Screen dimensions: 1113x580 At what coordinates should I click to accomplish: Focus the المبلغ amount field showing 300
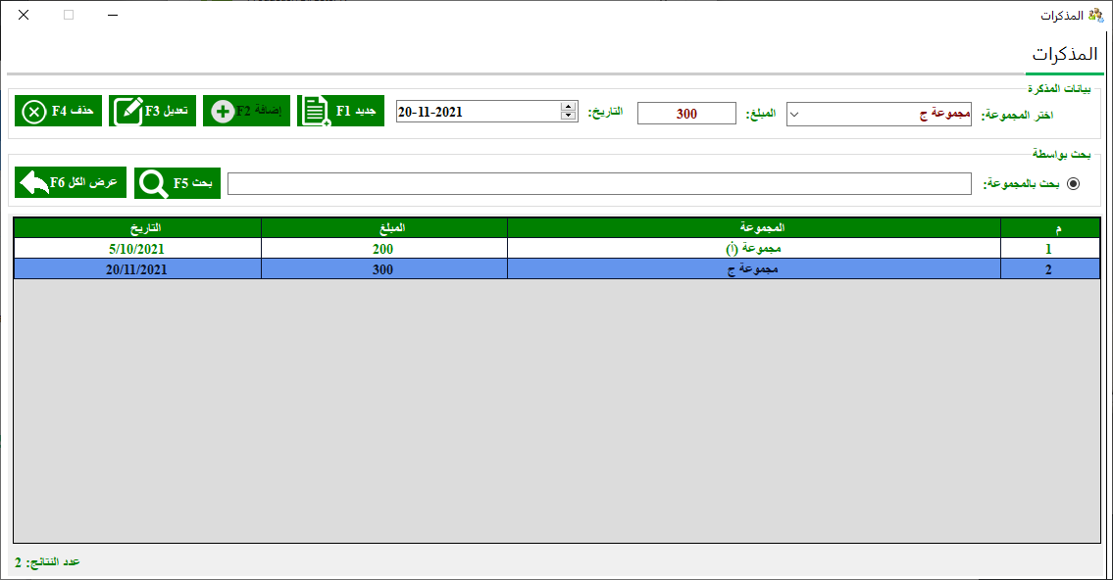686,114
